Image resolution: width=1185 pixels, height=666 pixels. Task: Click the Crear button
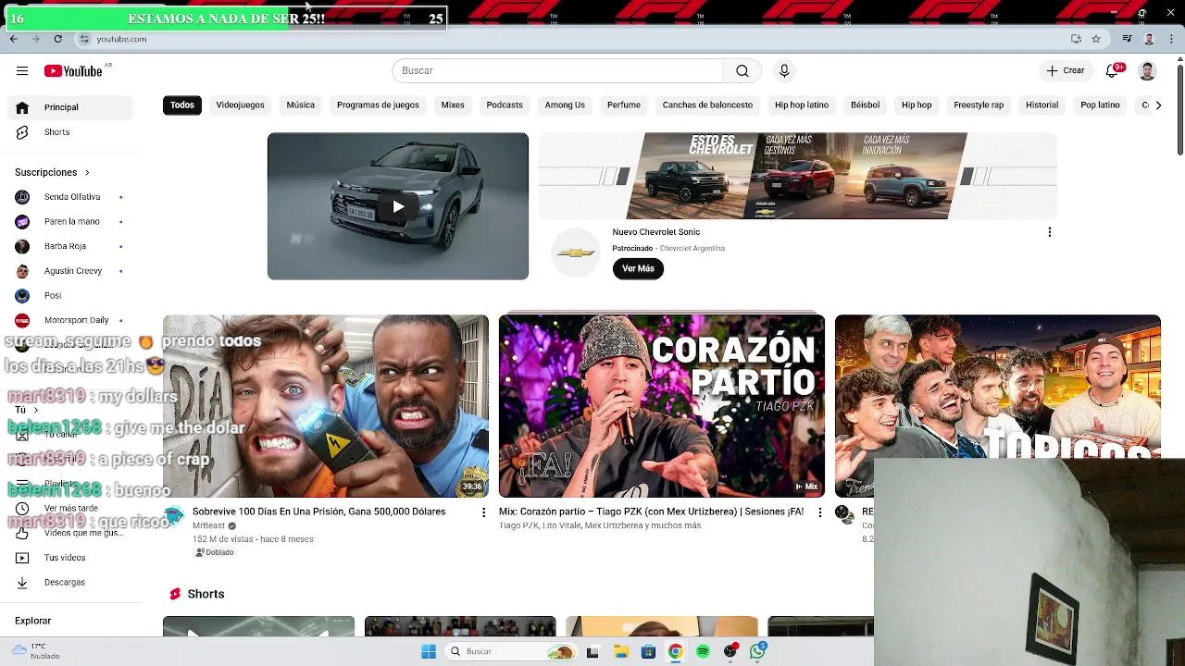tap(1066, 71)
